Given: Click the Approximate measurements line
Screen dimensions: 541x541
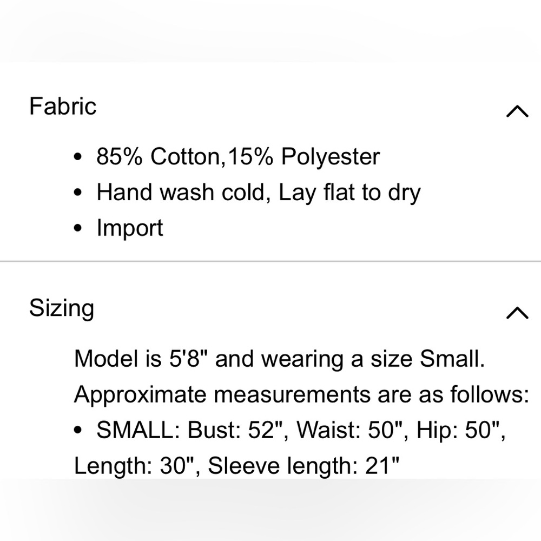Looking at the screenshot, I should click(301, 394).
